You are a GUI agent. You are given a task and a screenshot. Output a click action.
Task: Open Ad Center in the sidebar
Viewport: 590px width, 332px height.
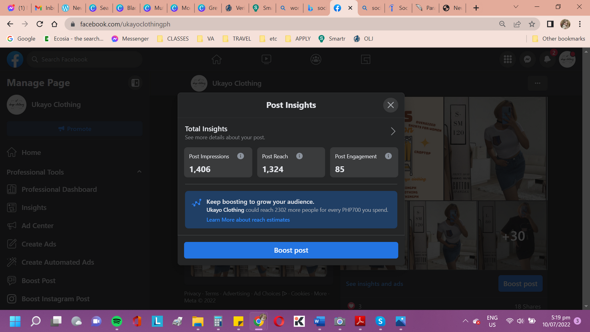[x=75, y=226]
